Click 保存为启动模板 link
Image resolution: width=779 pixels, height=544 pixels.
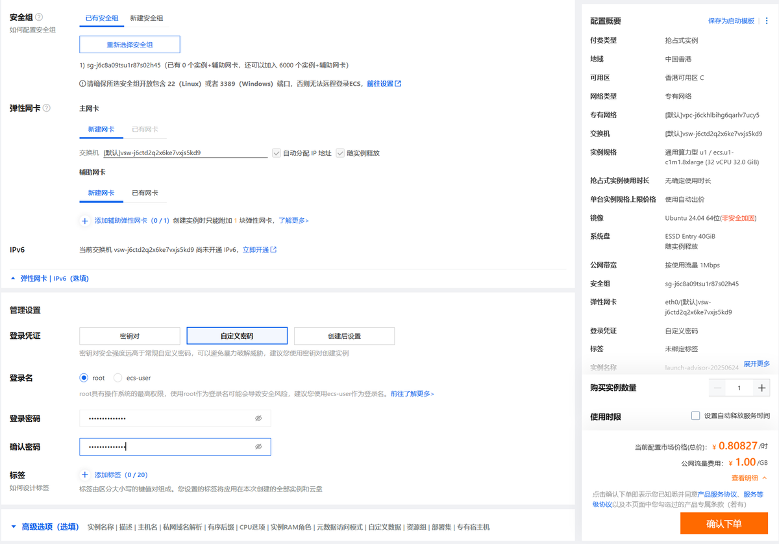[x=731, y=21]
